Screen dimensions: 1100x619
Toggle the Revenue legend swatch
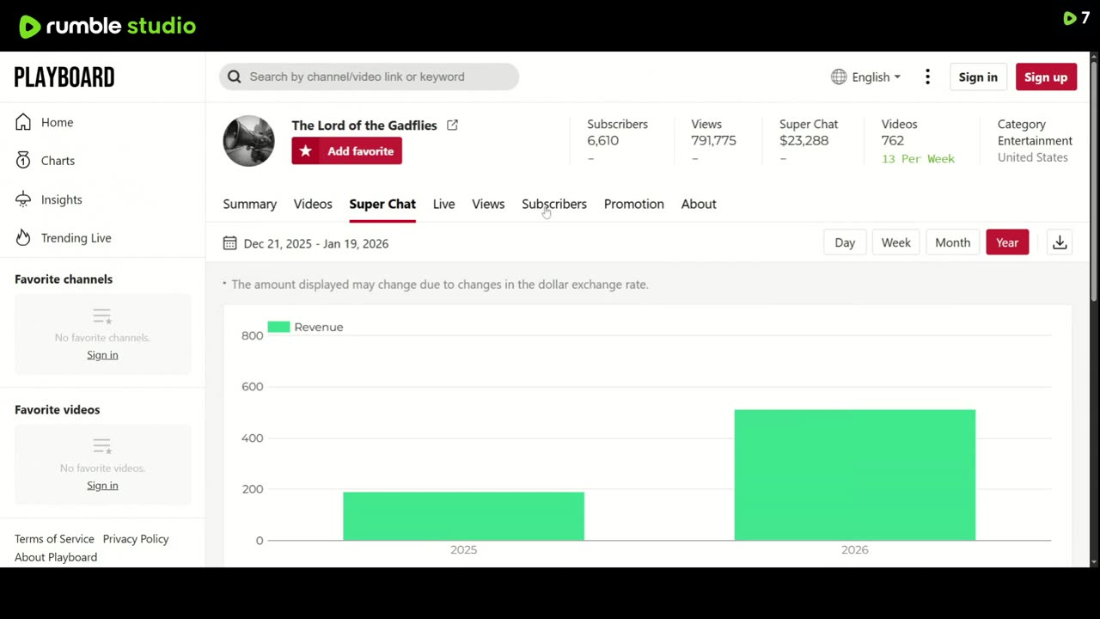(278, 327)
